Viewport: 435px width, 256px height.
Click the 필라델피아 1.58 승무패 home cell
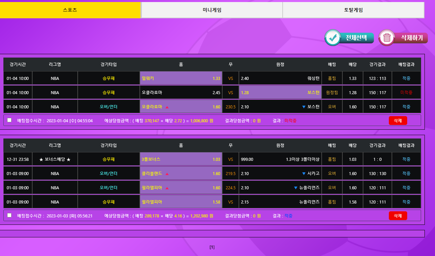tap(181, 202)
